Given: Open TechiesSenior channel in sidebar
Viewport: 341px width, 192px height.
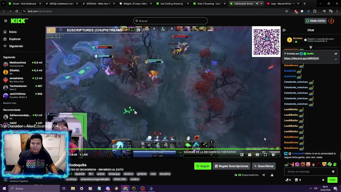Looking at the screenshot, I should [x=23, y=87].
